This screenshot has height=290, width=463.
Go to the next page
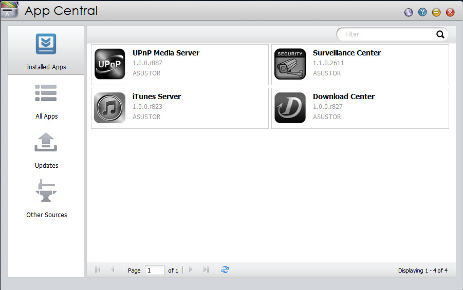point(191,269)
